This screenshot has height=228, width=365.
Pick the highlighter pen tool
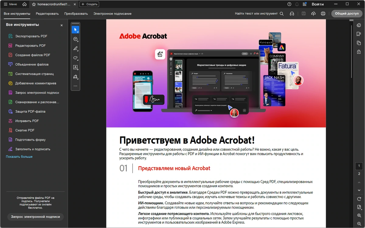[x=75, y=48]
